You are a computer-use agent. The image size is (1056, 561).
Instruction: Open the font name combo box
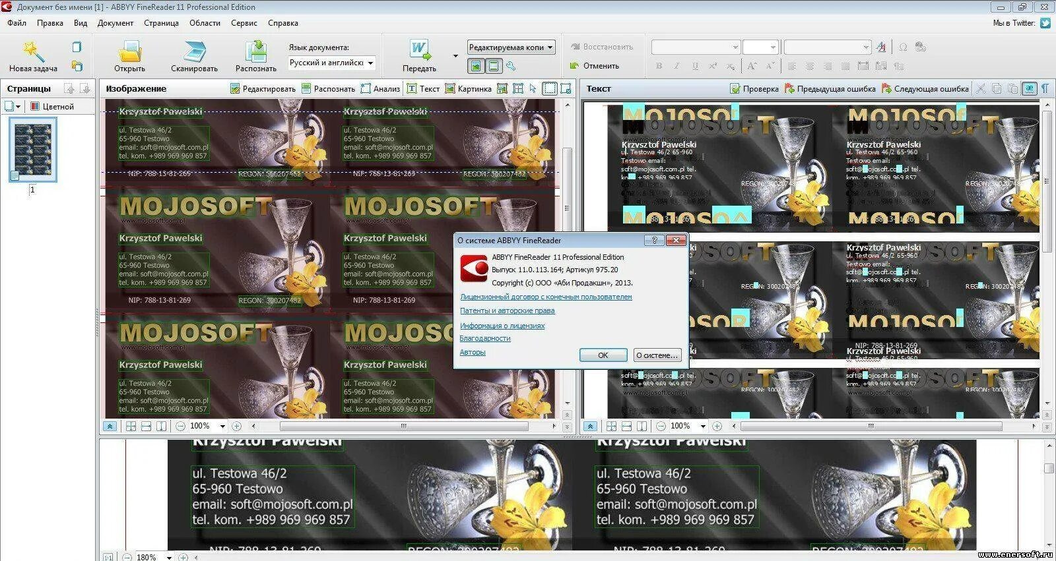[x=696, y=47]
